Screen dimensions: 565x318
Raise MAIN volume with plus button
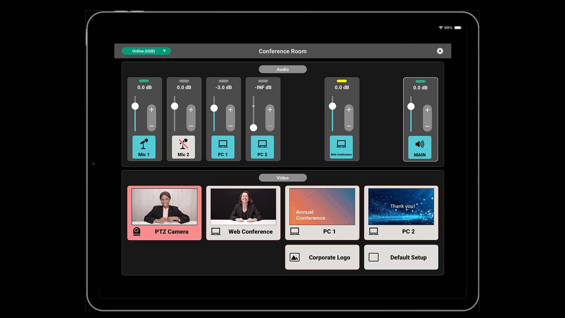(427, 110)
